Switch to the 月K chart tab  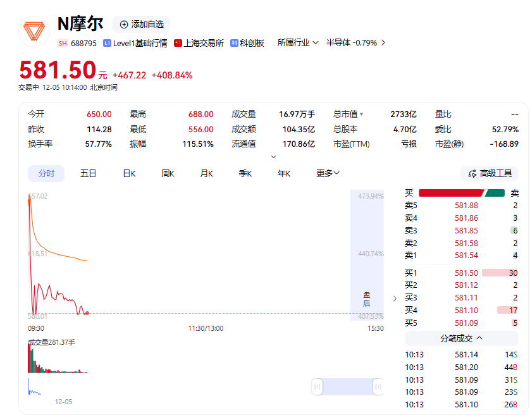206,173
